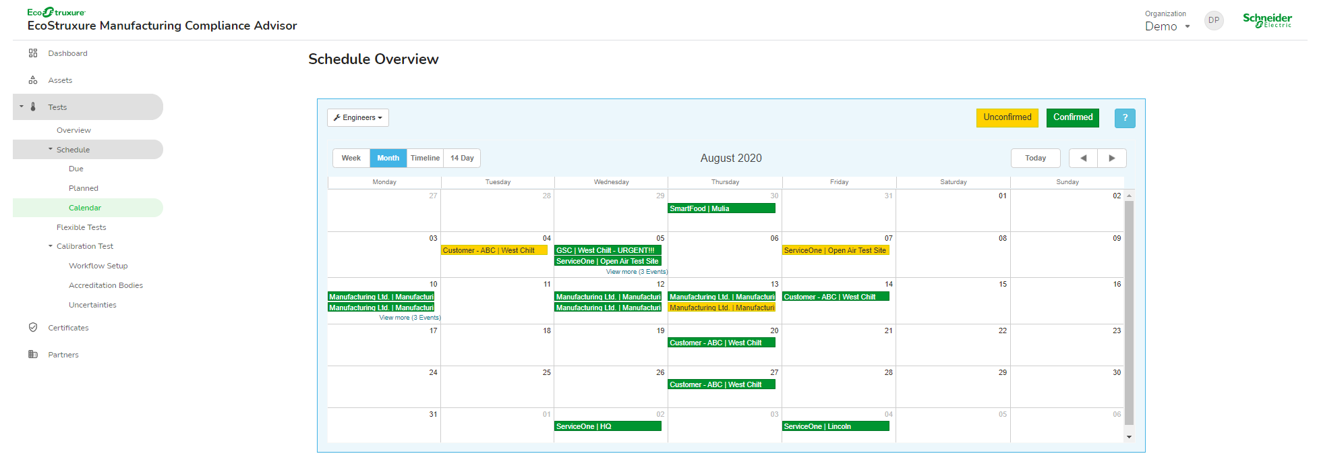1317x462 pixels.
Task: Open Flexible Tests
Action: coord(82,227)
